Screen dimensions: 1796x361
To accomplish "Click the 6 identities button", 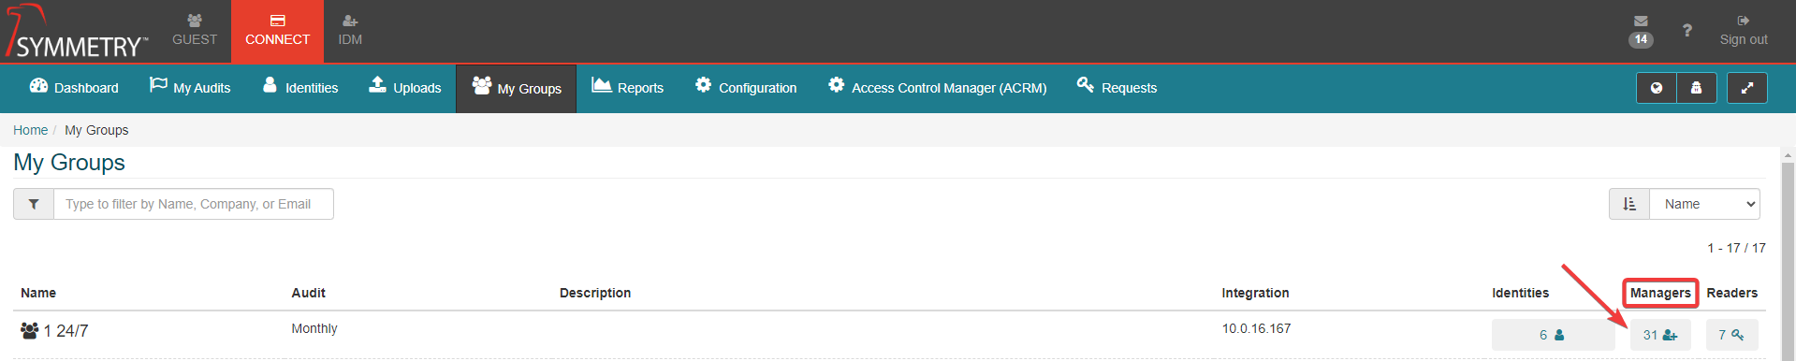I will coord(1553,335).
